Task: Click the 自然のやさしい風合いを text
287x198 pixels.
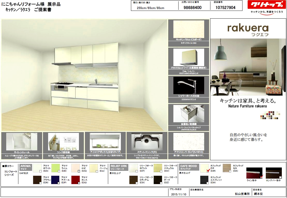Action: (248, 135)
